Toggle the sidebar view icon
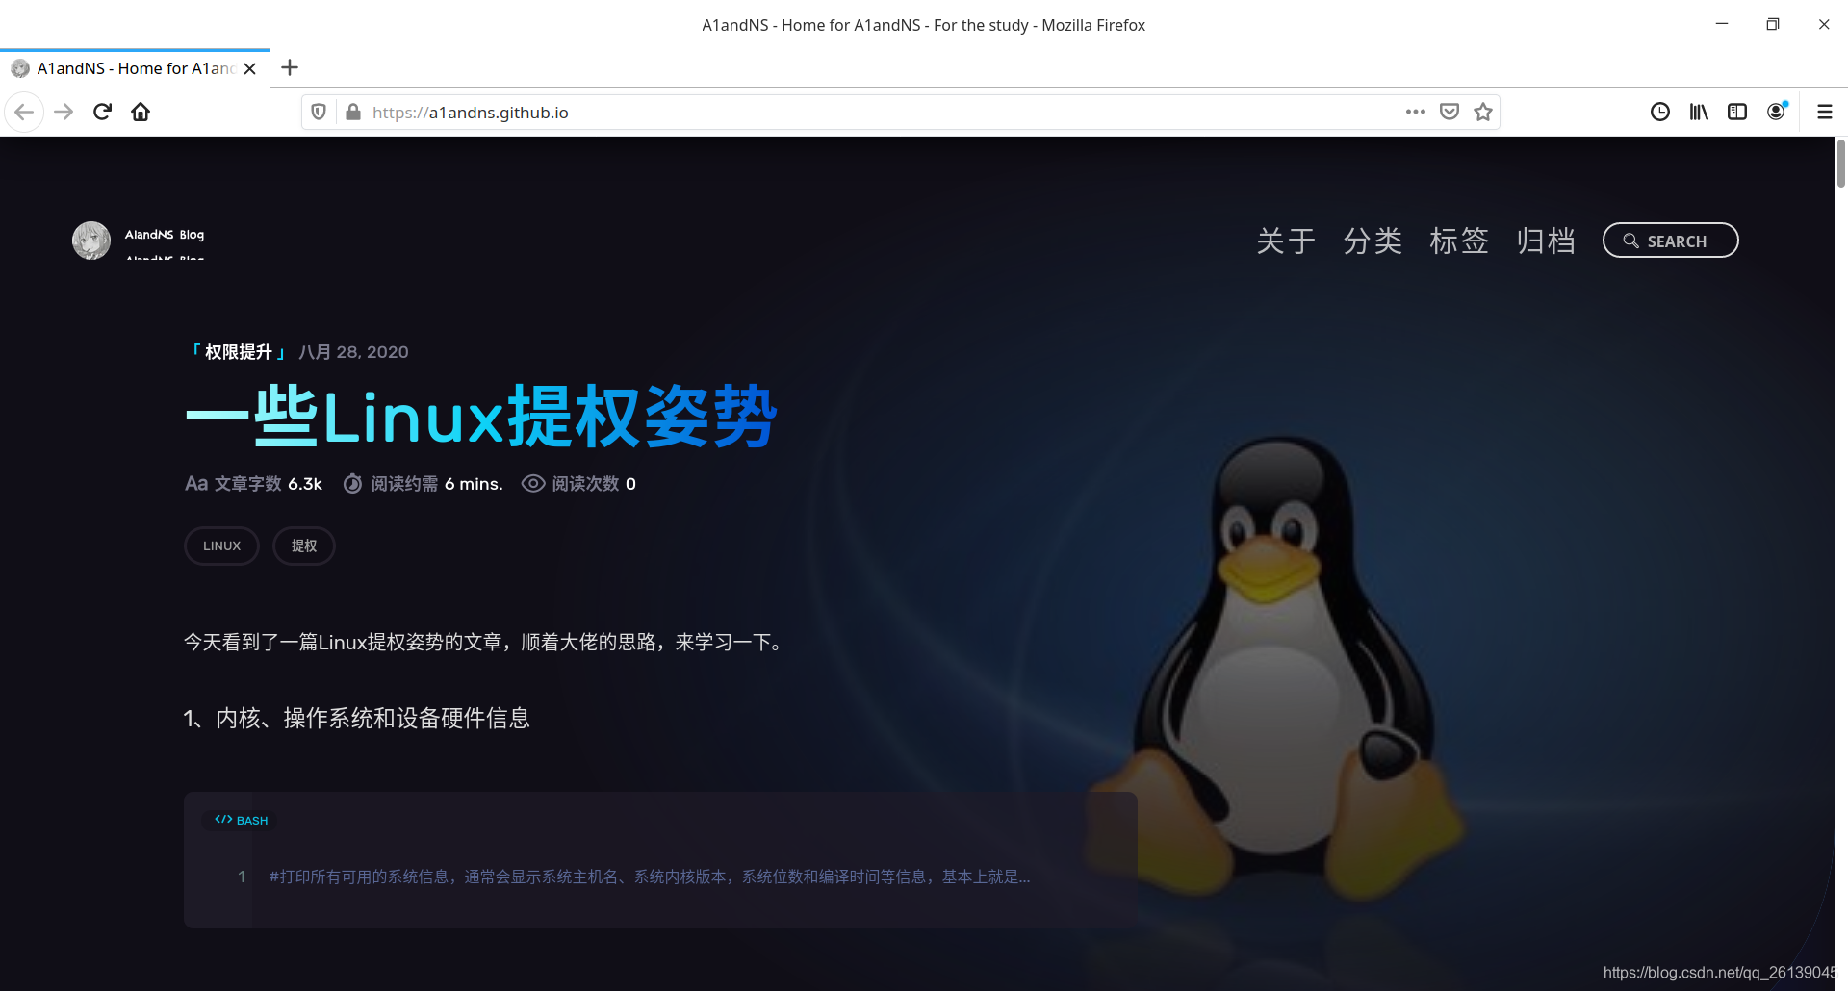 (x=1737, y=113)
